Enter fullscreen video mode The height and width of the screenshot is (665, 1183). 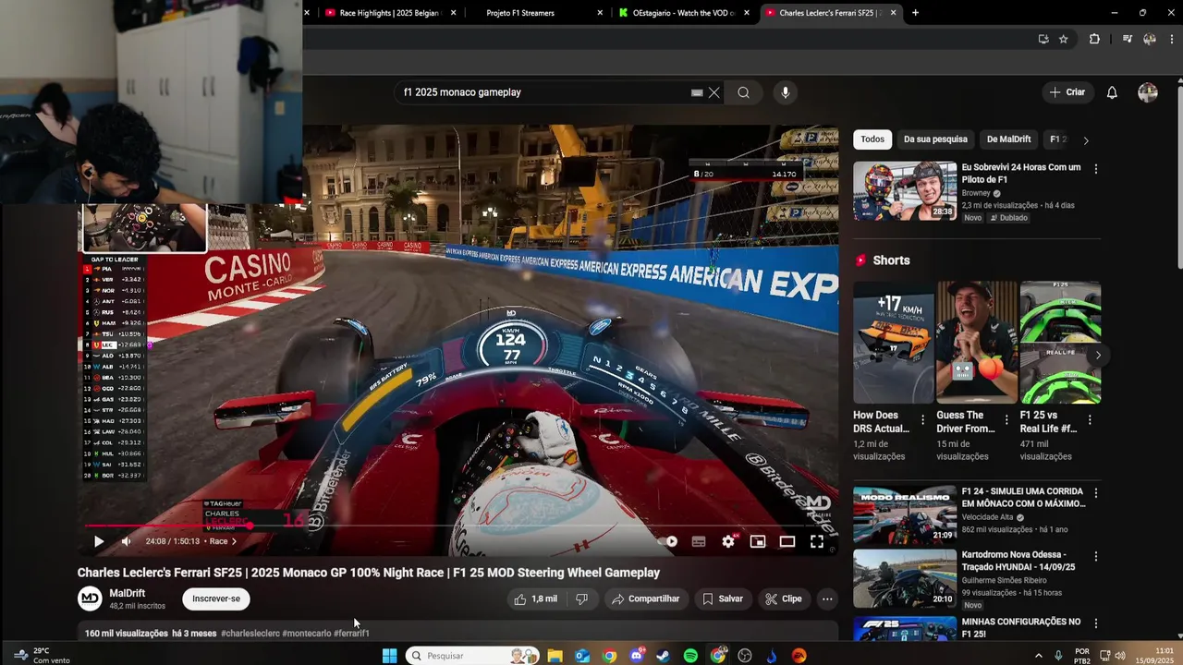[x=817, y=541]
